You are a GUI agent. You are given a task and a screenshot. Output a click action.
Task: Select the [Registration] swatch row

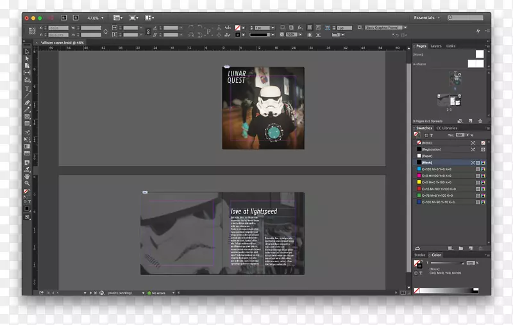[450, 149]
